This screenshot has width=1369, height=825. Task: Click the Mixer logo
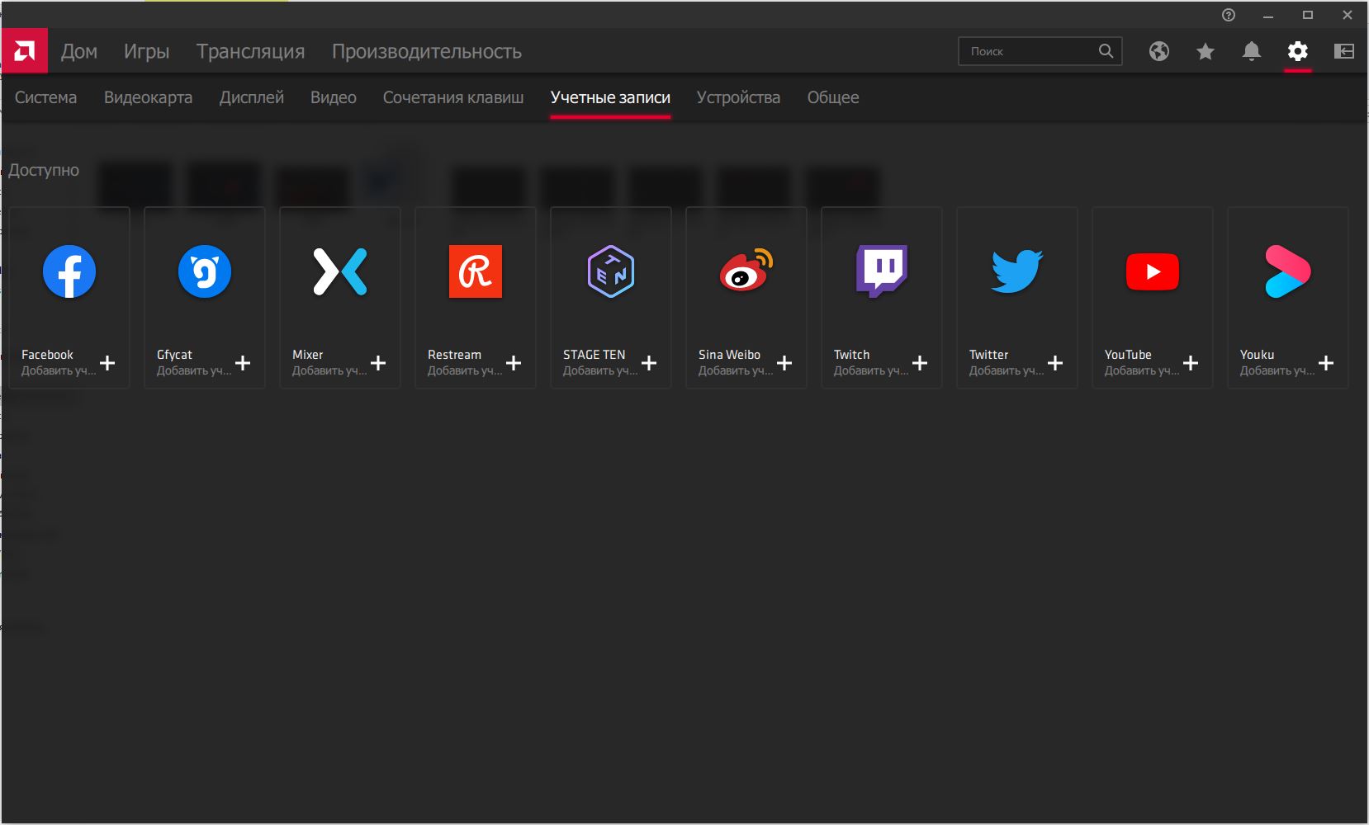click(x=340, y=271)
